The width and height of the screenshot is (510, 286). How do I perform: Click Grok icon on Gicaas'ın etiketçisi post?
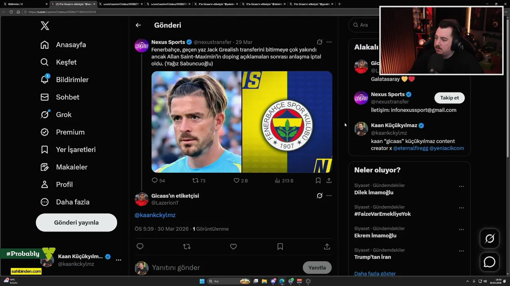[320, 196]
